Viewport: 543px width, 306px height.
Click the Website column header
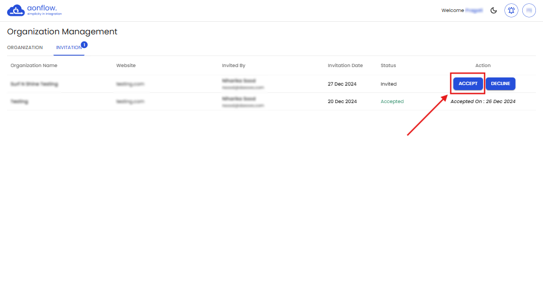(x=126, y=65)
